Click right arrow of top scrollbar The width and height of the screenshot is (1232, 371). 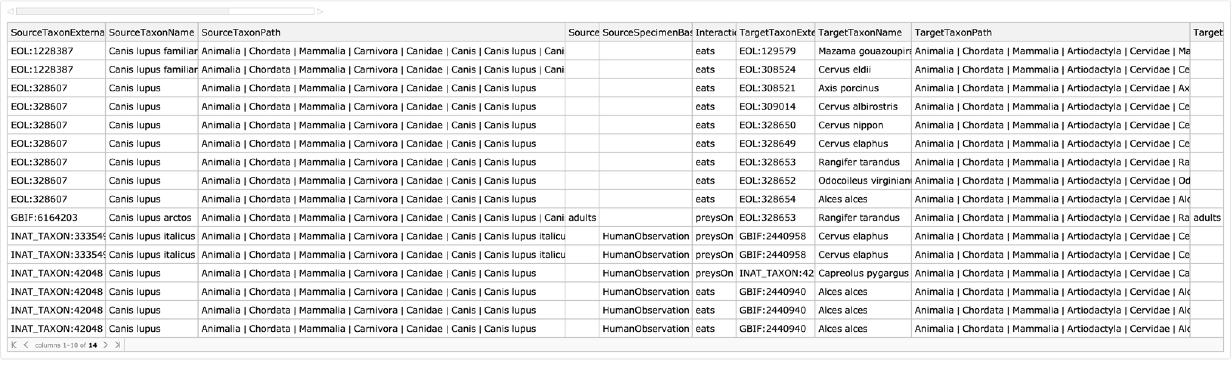[x=320, y=11]
